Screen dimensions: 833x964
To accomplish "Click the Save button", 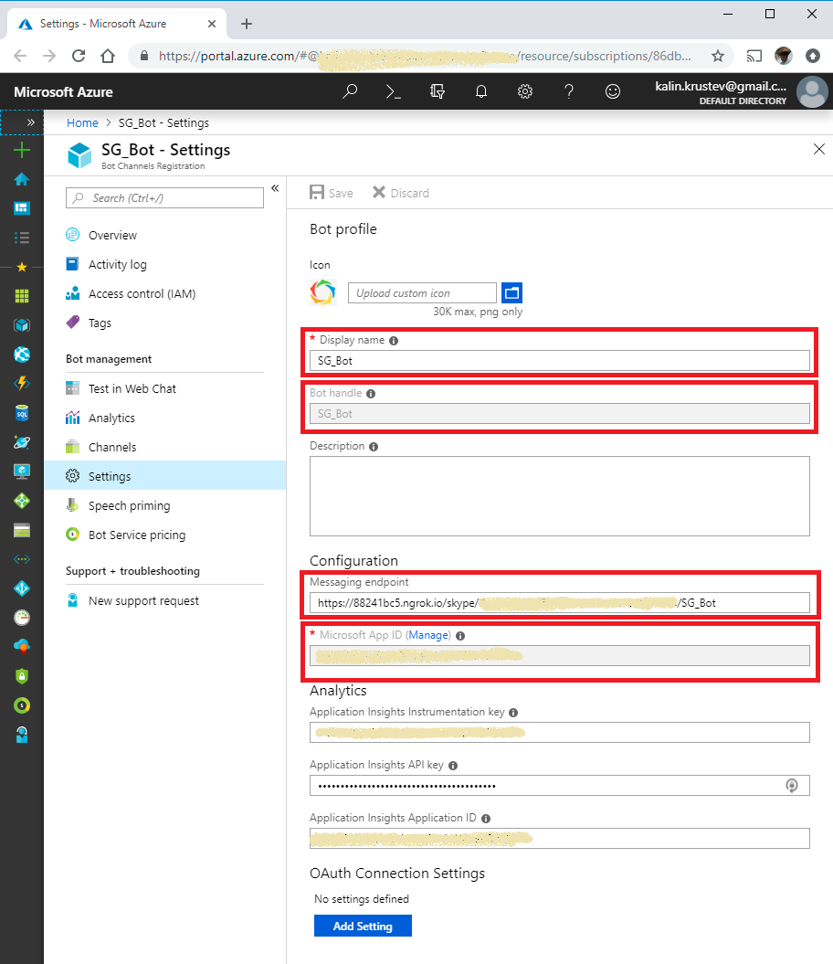I will [x=331, y=193].
